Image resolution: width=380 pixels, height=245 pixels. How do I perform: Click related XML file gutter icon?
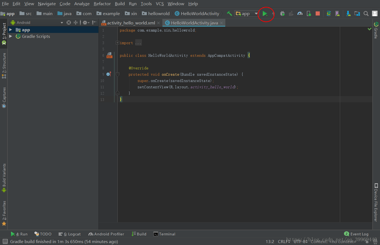pyautogui.click(x=109, y=55)
